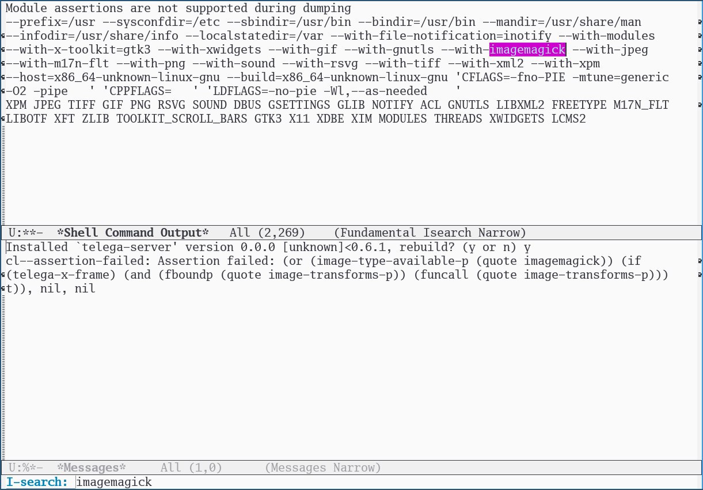Click (Messages Narrow) mode indicator
The width and height of the screenshot is (703, 490).
323,468
